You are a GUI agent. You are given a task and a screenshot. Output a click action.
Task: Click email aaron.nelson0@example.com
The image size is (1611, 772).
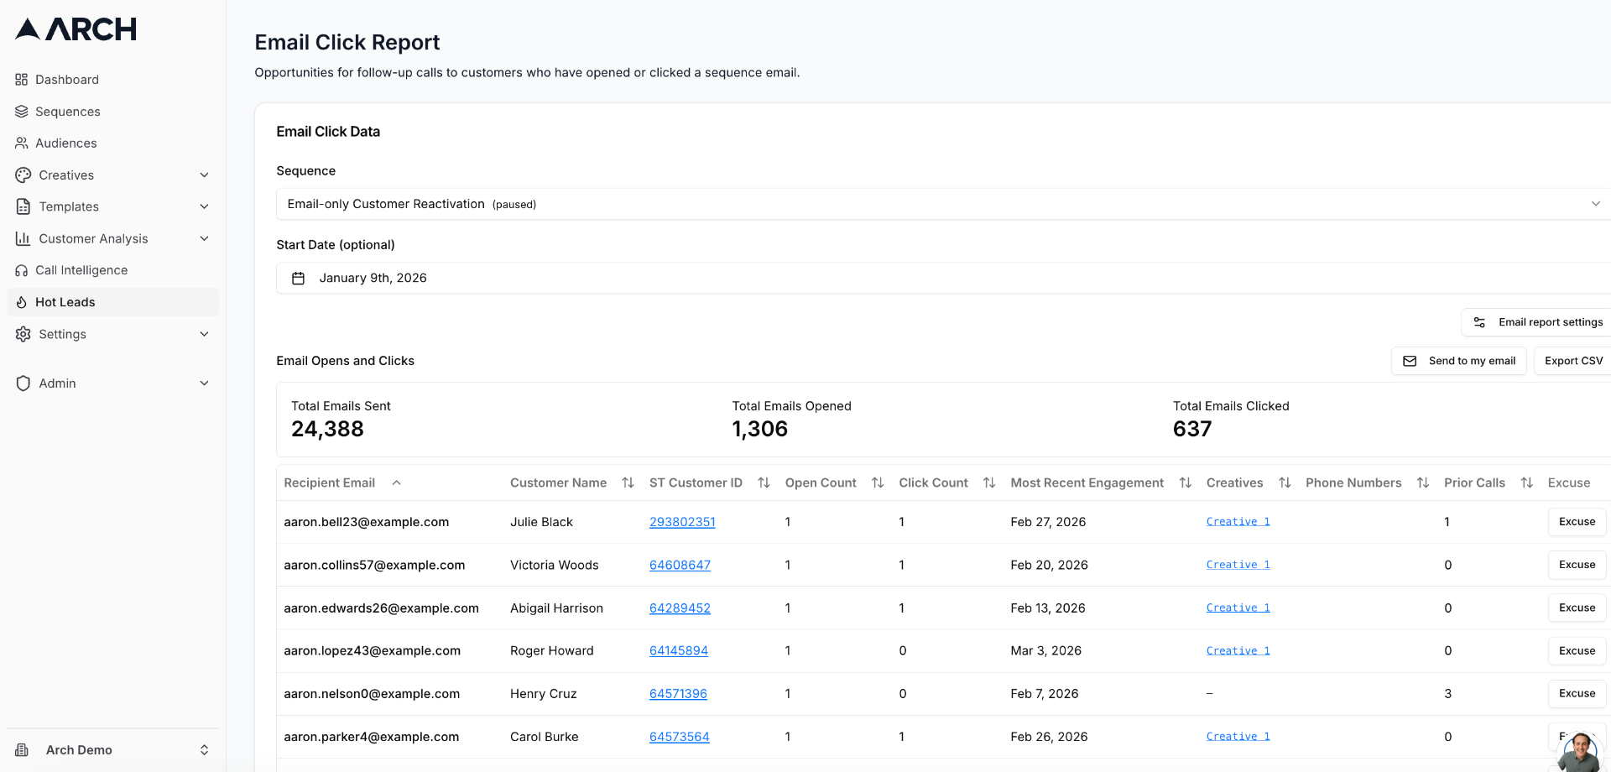click(372, 694)
